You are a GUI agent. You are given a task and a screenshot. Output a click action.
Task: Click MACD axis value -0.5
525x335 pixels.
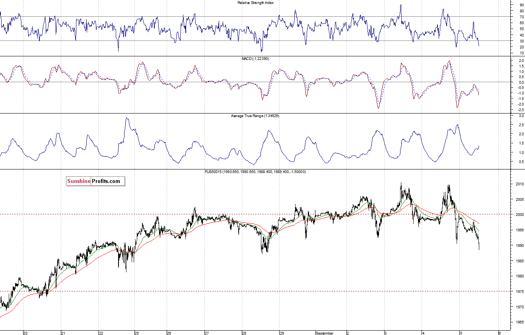[x=520, y=88]
